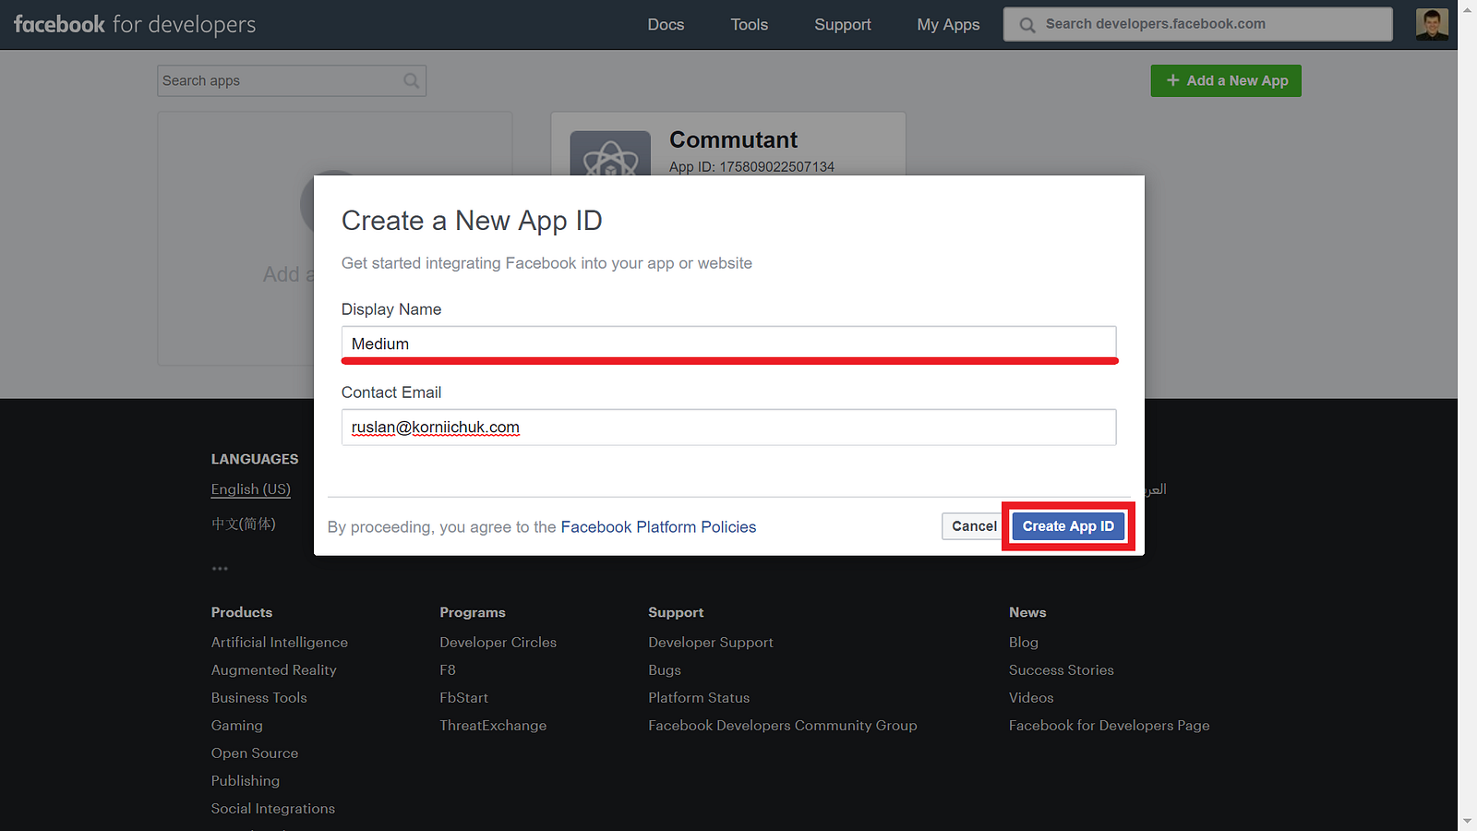Click the facebook for developers logo
This screenshot has height=831, width=1477.
[135, 25]
